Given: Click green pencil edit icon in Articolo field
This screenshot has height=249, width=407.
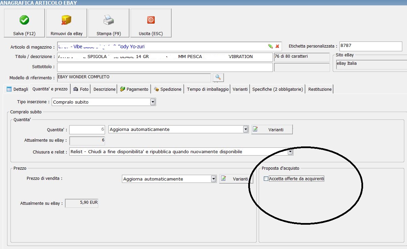Looking at the screenshot, I should coord(270,46).
